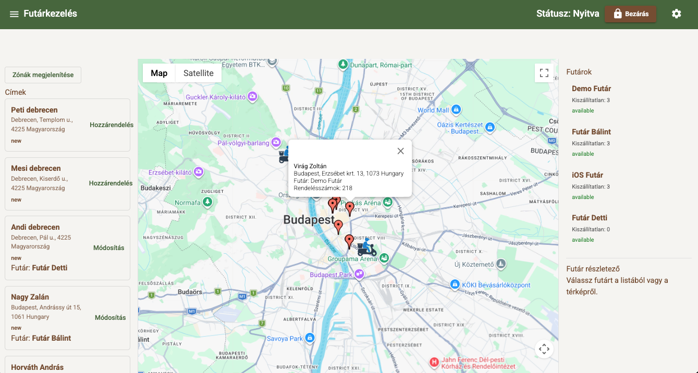Click the Bezárás lock button
The image size is (698, 373).
[x=630, y=14]
